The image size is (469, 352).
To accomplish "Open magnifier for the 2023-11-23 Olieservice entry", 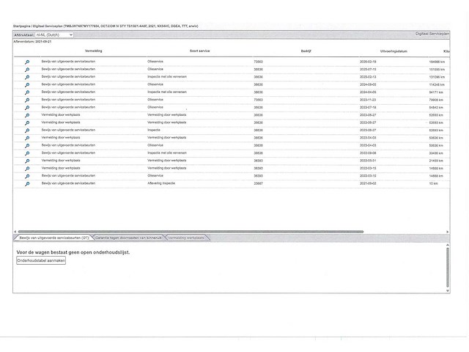I will point(27,100).
